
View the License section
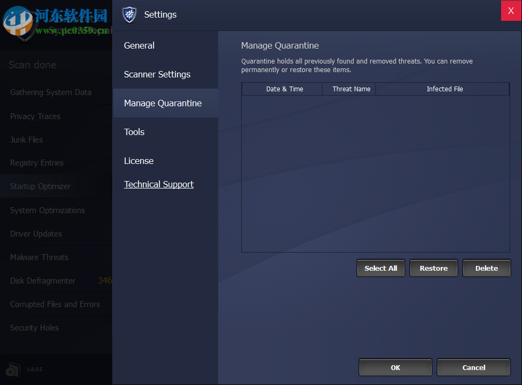point(139,161)
